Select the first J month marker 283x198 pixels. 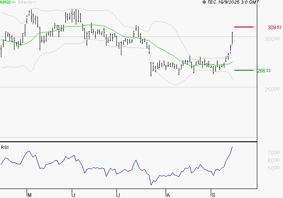tap(74, 195)
